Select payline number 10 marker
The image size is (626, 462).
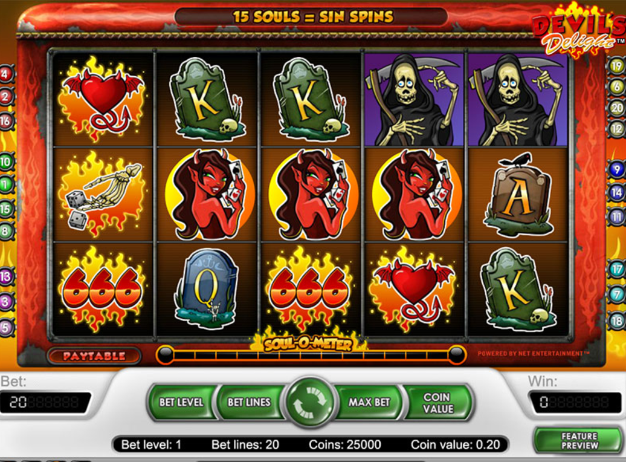(5, 162)
